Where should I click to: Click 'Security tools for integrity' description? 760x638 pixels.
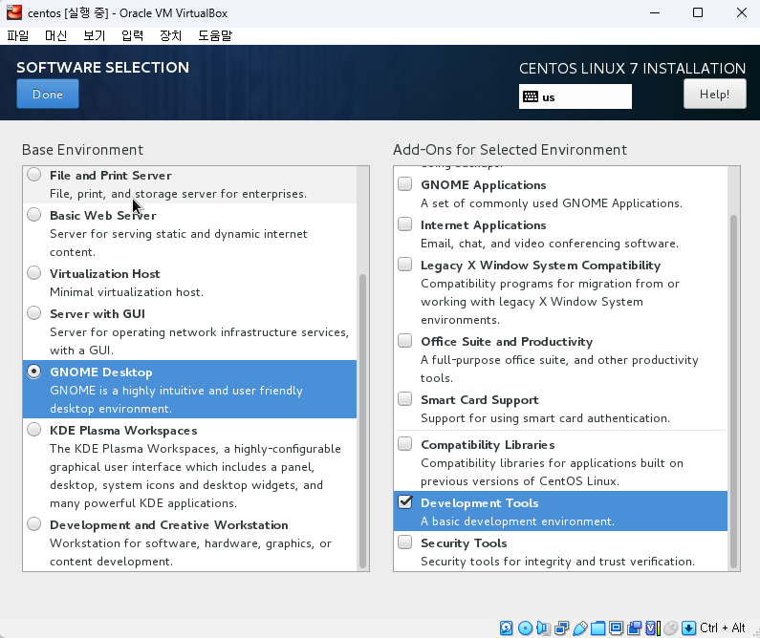click(557, 561)
